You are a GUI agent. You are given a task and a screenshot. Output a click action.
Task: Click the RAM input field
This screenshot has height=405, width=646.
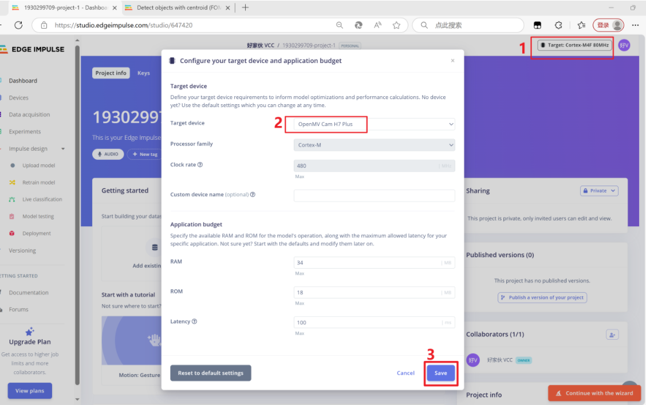click(374, 262)
